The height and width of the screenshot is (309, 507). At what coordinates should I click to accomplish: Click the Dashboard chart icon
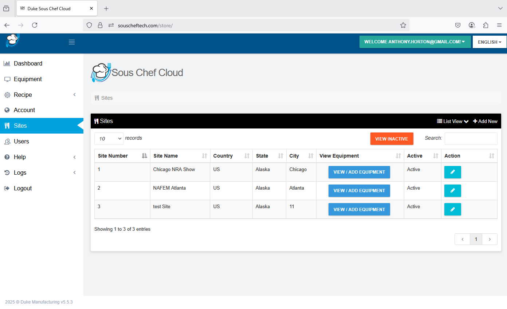(7, 63)
